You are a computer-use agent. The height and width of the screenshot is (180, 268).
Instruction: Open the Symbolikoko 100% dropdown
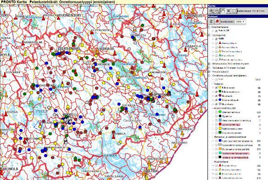pyautogui.click(x=240, y=22)
